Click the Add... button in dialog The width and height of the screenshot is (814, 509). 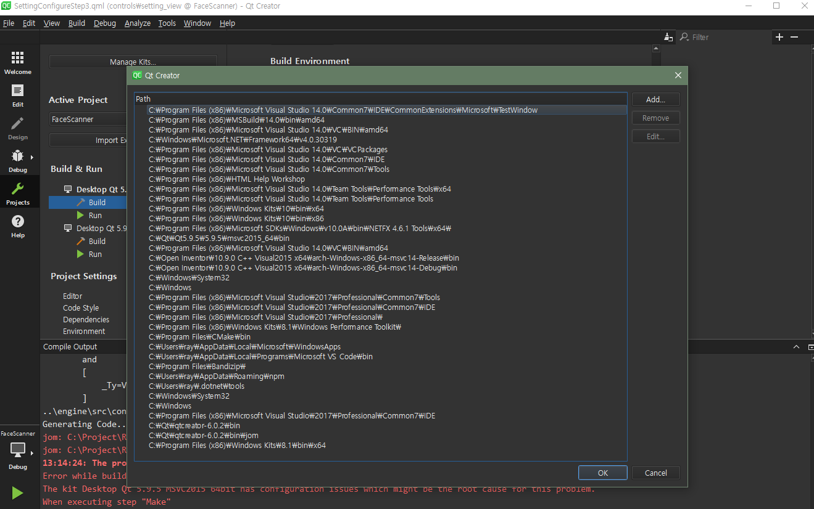pyautogui.click(x=655, y=99)
